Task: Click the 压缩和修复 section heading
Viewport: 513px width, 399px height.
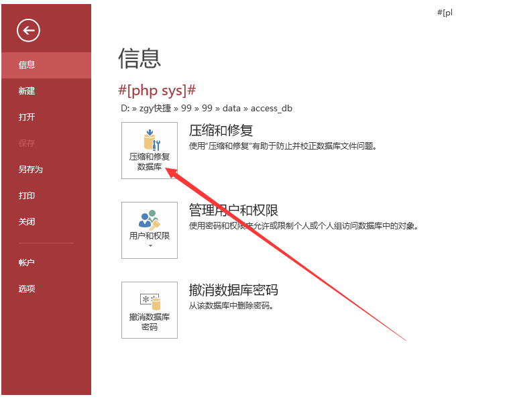Action: (x=221, y=130)
